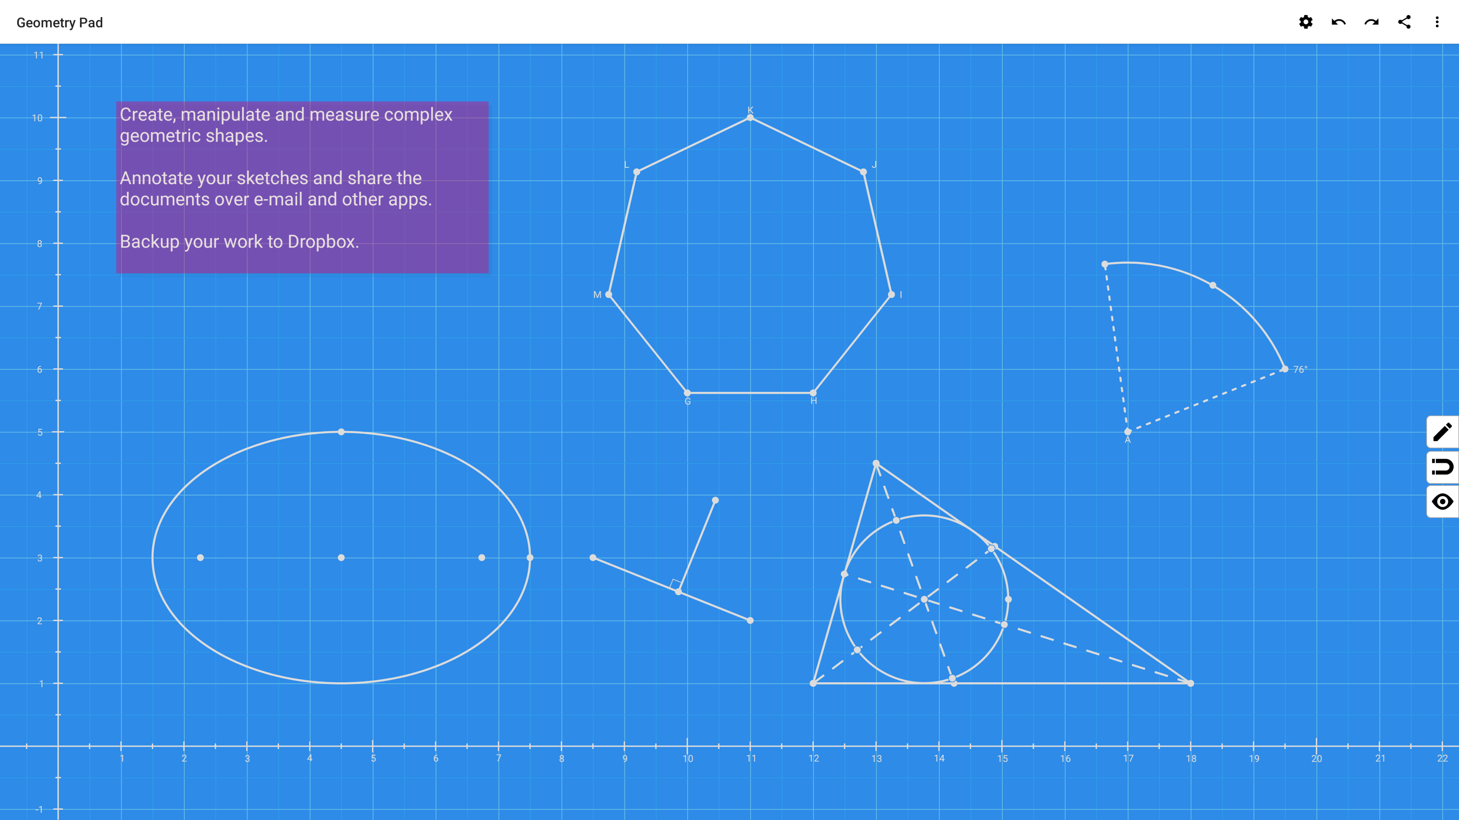This screenshot has width=1459, height=820.
Task: Select the triangle's bottom-left vertex
Action: [813, 683]
